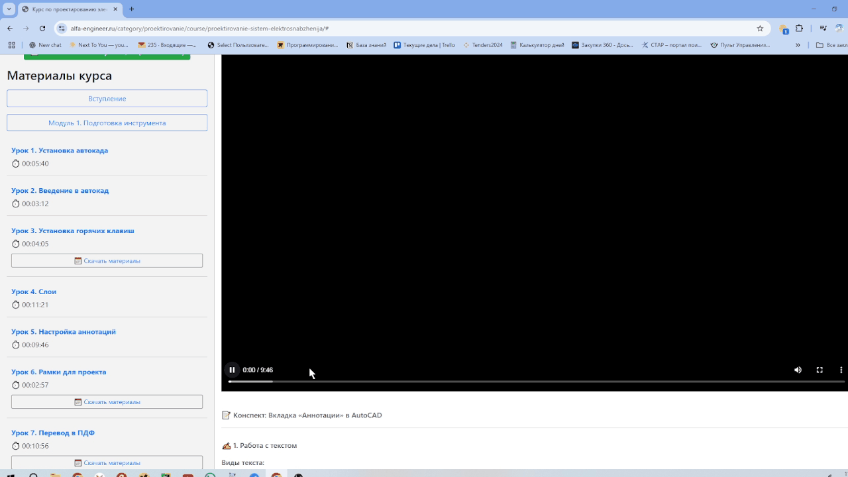This screenshot has height=477, width=848.
Task: Open Chrome apps grid in bookmarks bar
Action: tap(11, 45)
